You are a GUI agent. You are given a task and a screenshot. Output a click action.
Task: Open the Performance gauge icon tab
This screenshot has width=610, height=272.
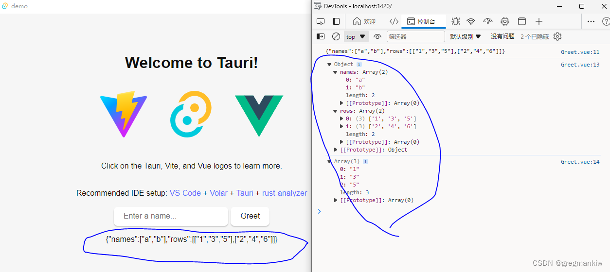coord(488,21)
